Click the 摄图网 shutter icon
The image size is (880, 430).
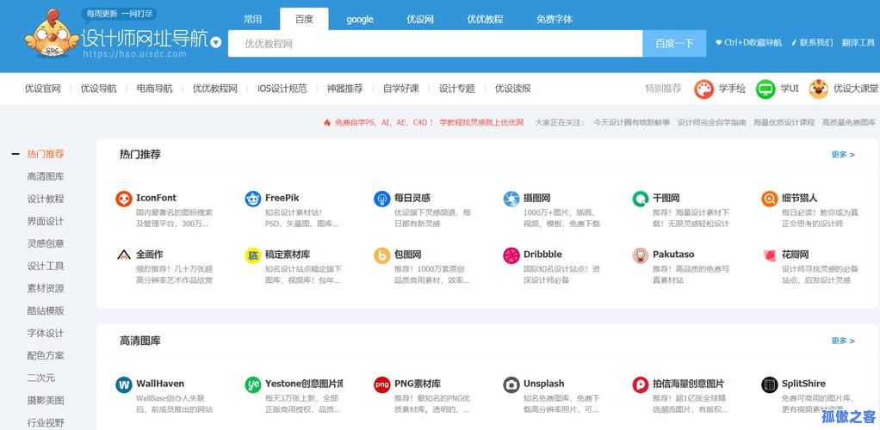tap(511, 199)
